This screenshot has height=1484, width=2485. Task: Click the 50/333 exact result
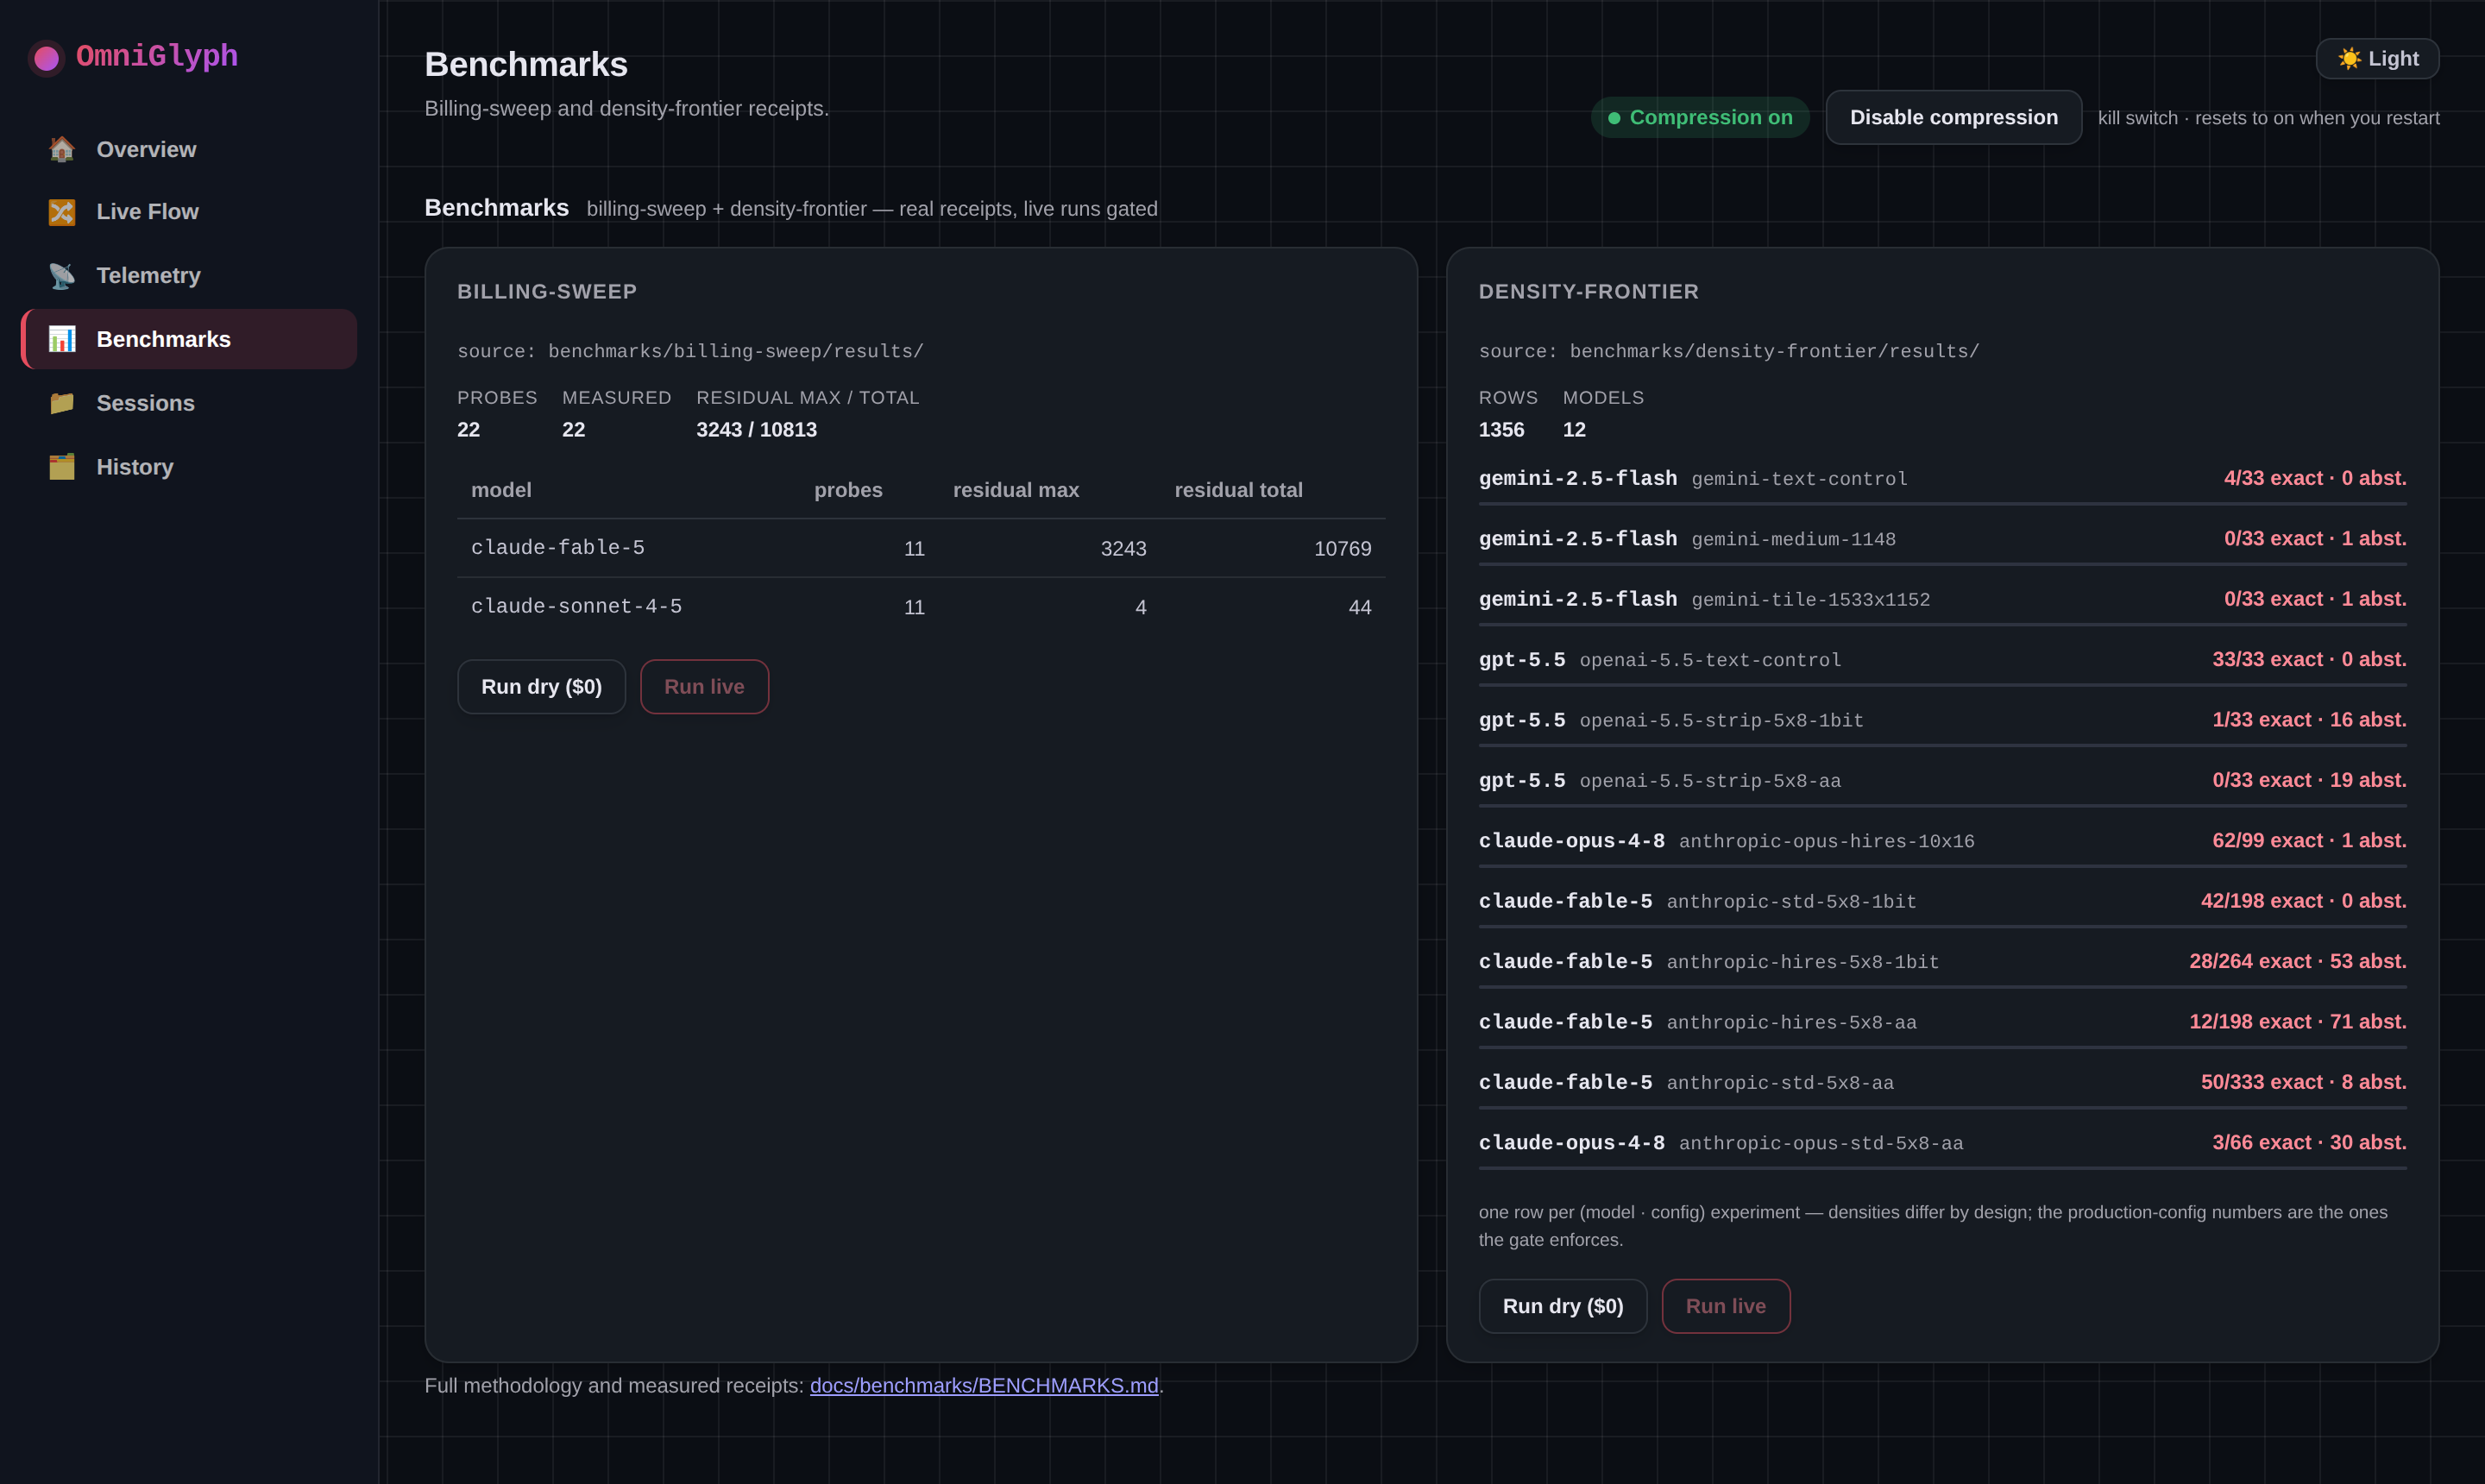pos(2303,1082)
